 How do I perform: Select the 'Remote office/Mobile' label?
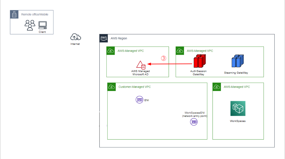point(35,14)
